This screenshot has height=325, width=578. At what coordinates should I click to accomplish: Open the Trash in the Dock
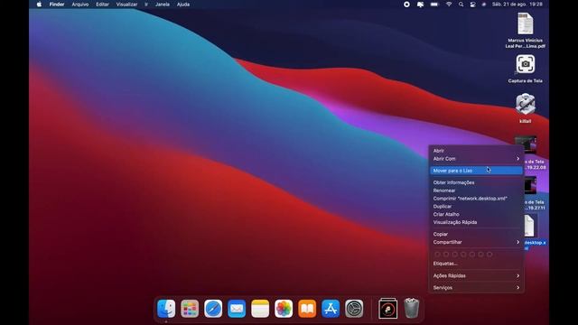pyautogui.click(x=412, y=308)
